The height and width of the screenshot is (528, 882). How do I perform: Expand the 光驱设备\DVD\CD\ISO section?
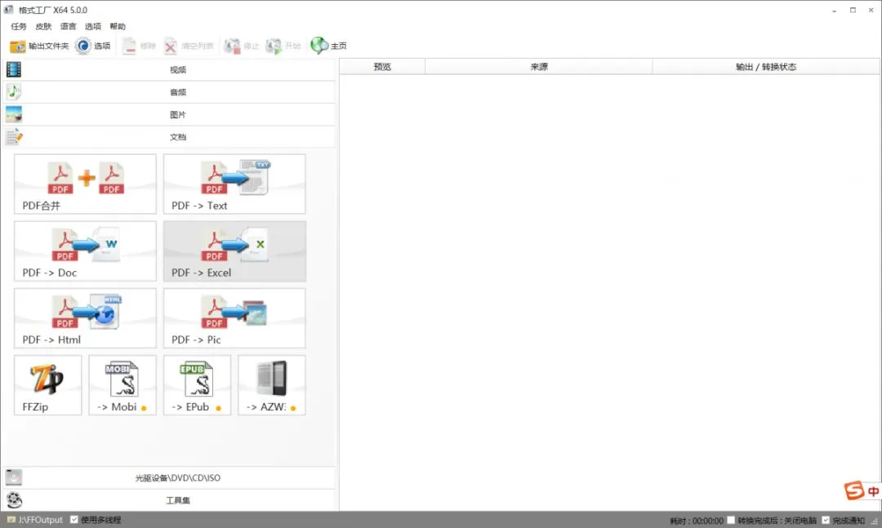coord(169,478)
